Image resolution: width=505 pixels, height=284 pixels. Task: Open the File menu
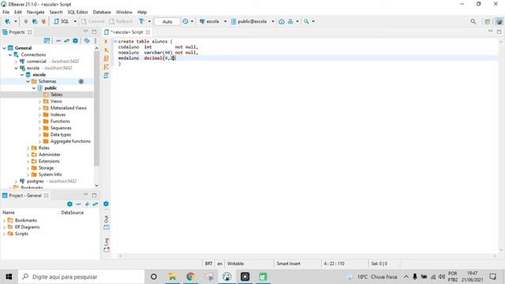(x=6, y=12)
